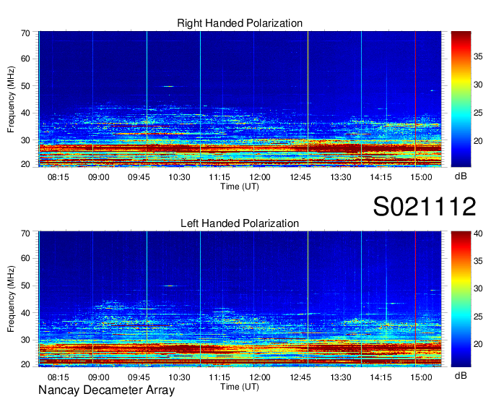Click the "35" tick on Left Handed colorbar
Viewport: 491px width, 399px height.
tap(478, 261)
